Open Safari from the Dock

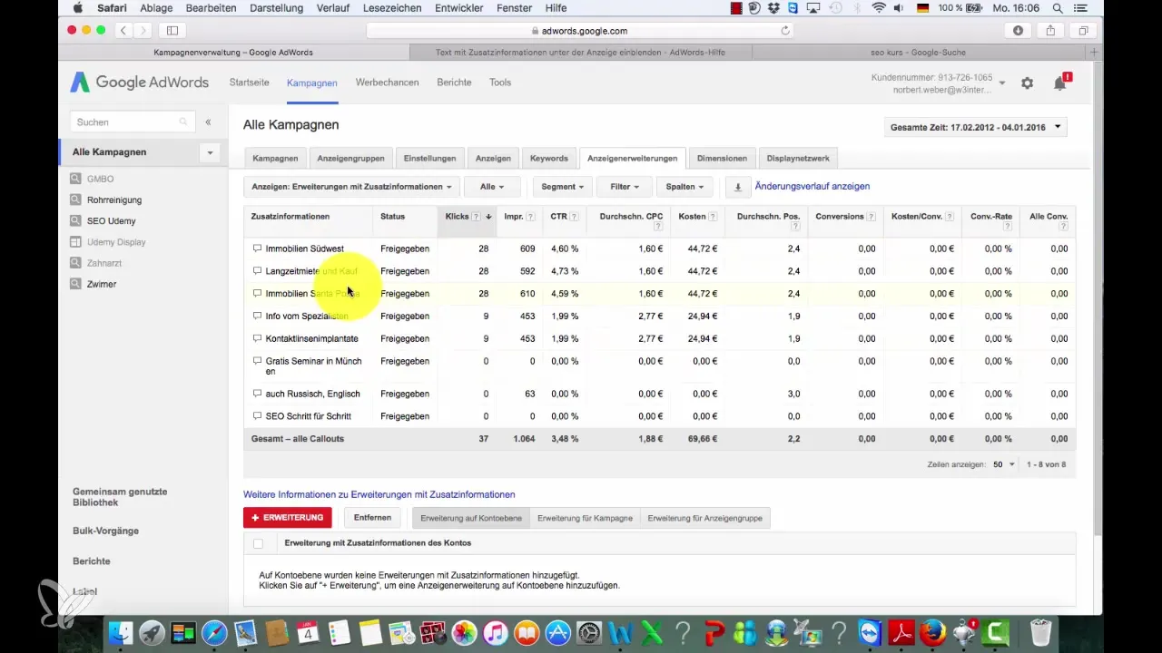point(214,632)
